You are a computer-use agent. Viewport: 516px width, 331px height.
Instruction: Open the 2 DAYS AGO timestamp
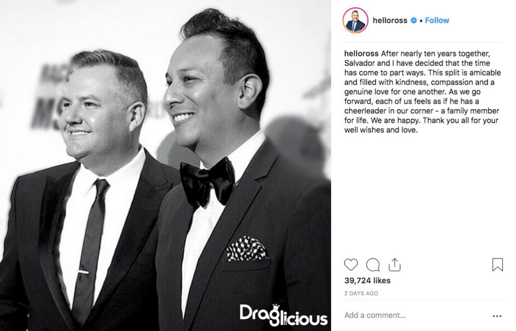click(361, 294)
